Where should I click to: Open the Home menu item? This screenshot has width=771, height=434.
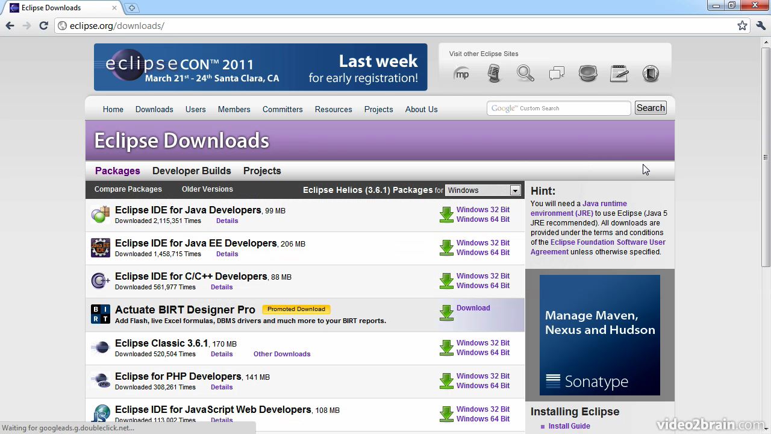click(113, 109)
